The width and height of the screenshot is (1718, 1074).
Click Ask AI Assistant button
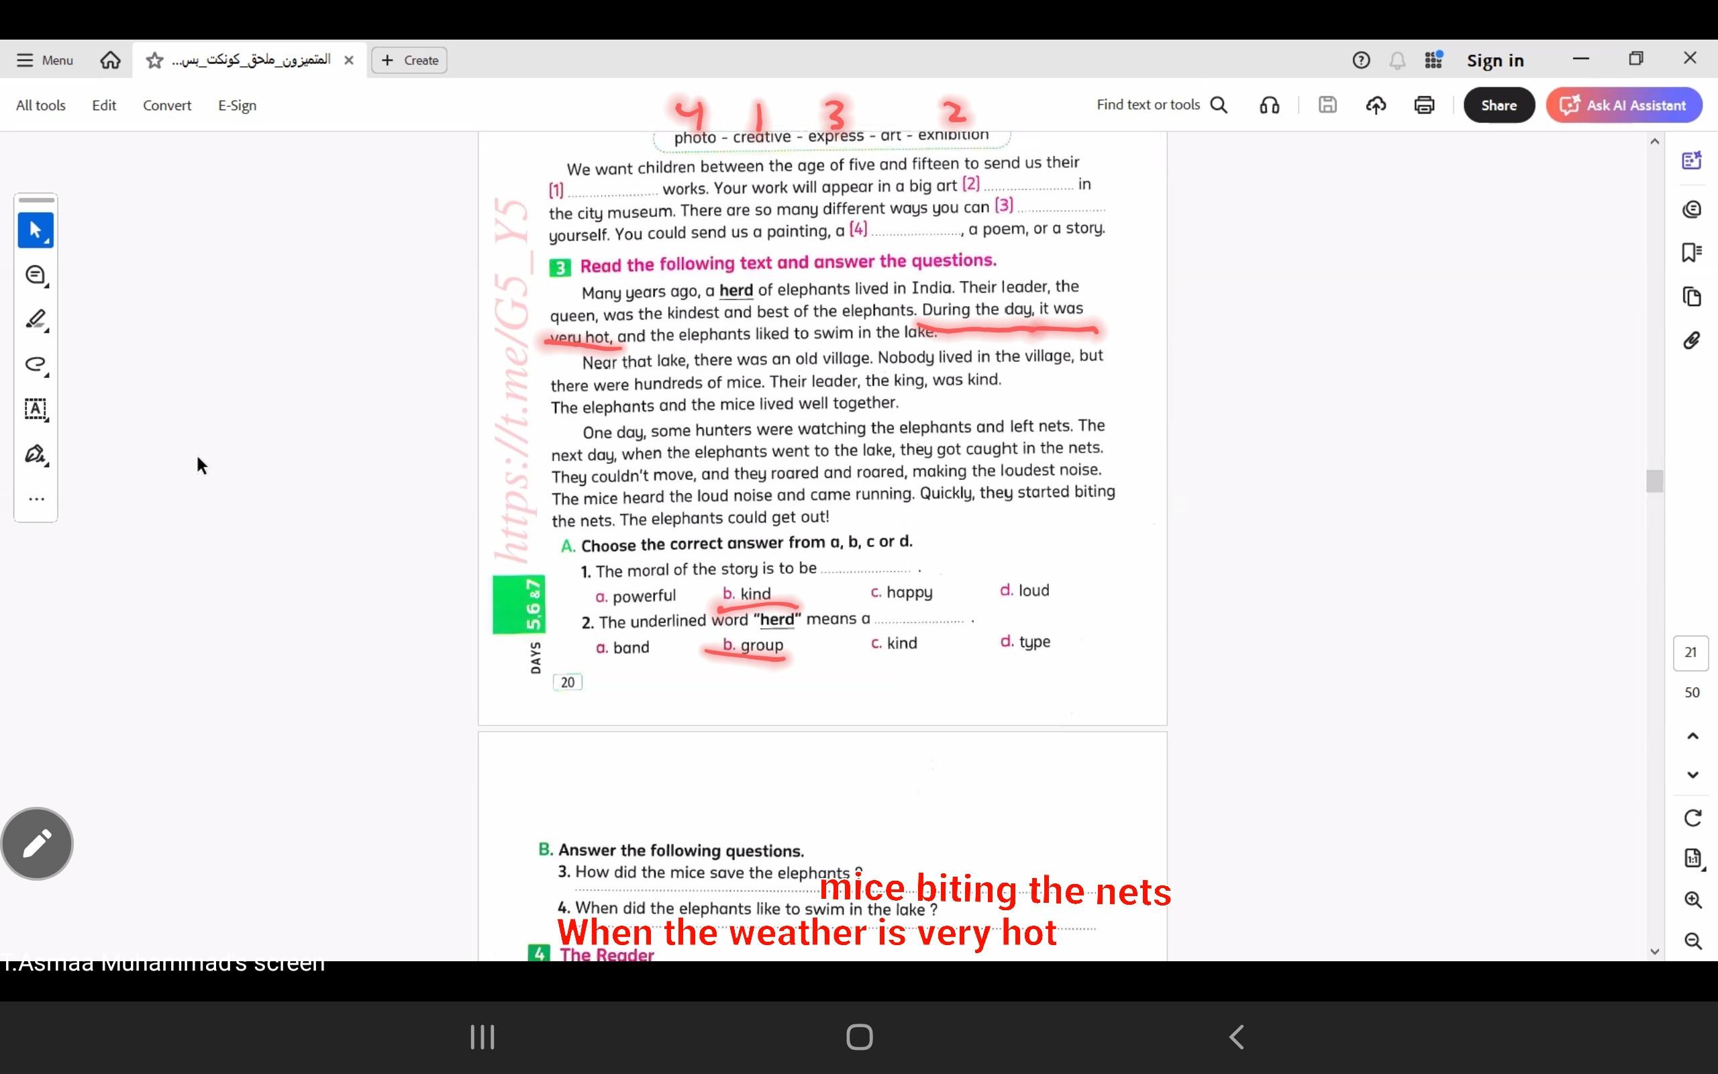click(x=1623, y=105)
